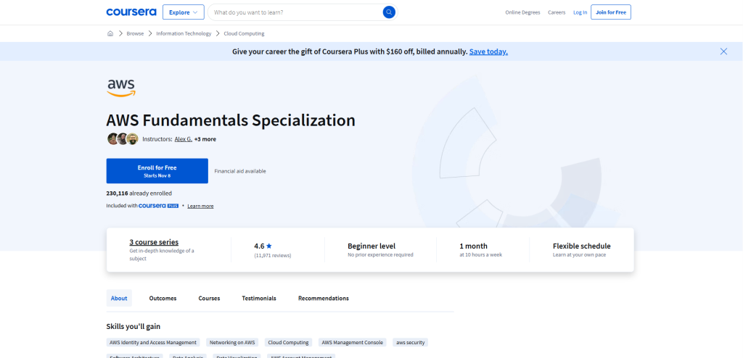Click the star rating icon next to 4.6

pos(269,246)
